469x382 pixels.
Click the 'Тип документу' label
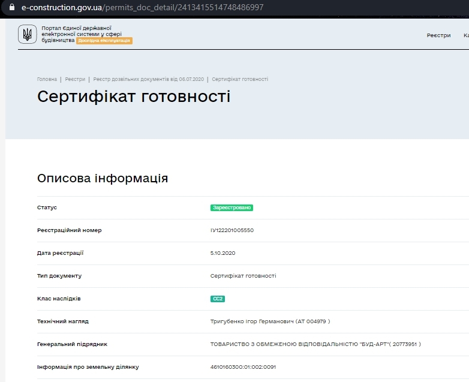[59, 276]
